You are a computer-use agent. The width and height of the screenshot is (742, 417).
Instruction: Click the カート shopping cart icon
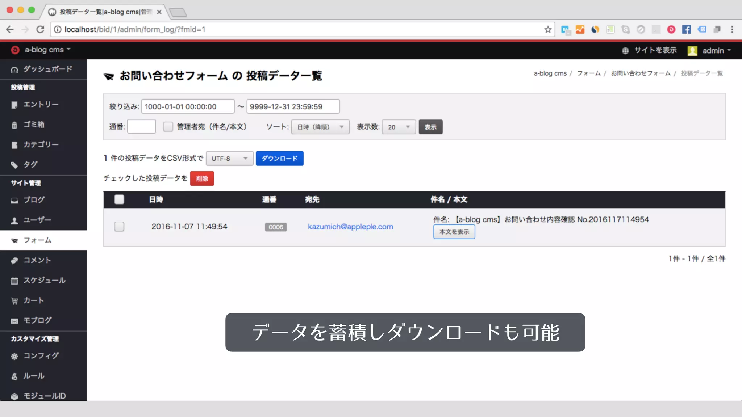point(14,301)
